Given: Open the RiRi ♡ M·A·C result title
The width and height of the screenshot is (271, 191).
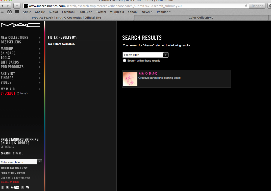Looking at the screenshot, I should pyautogui.click(x=148, y=73).
